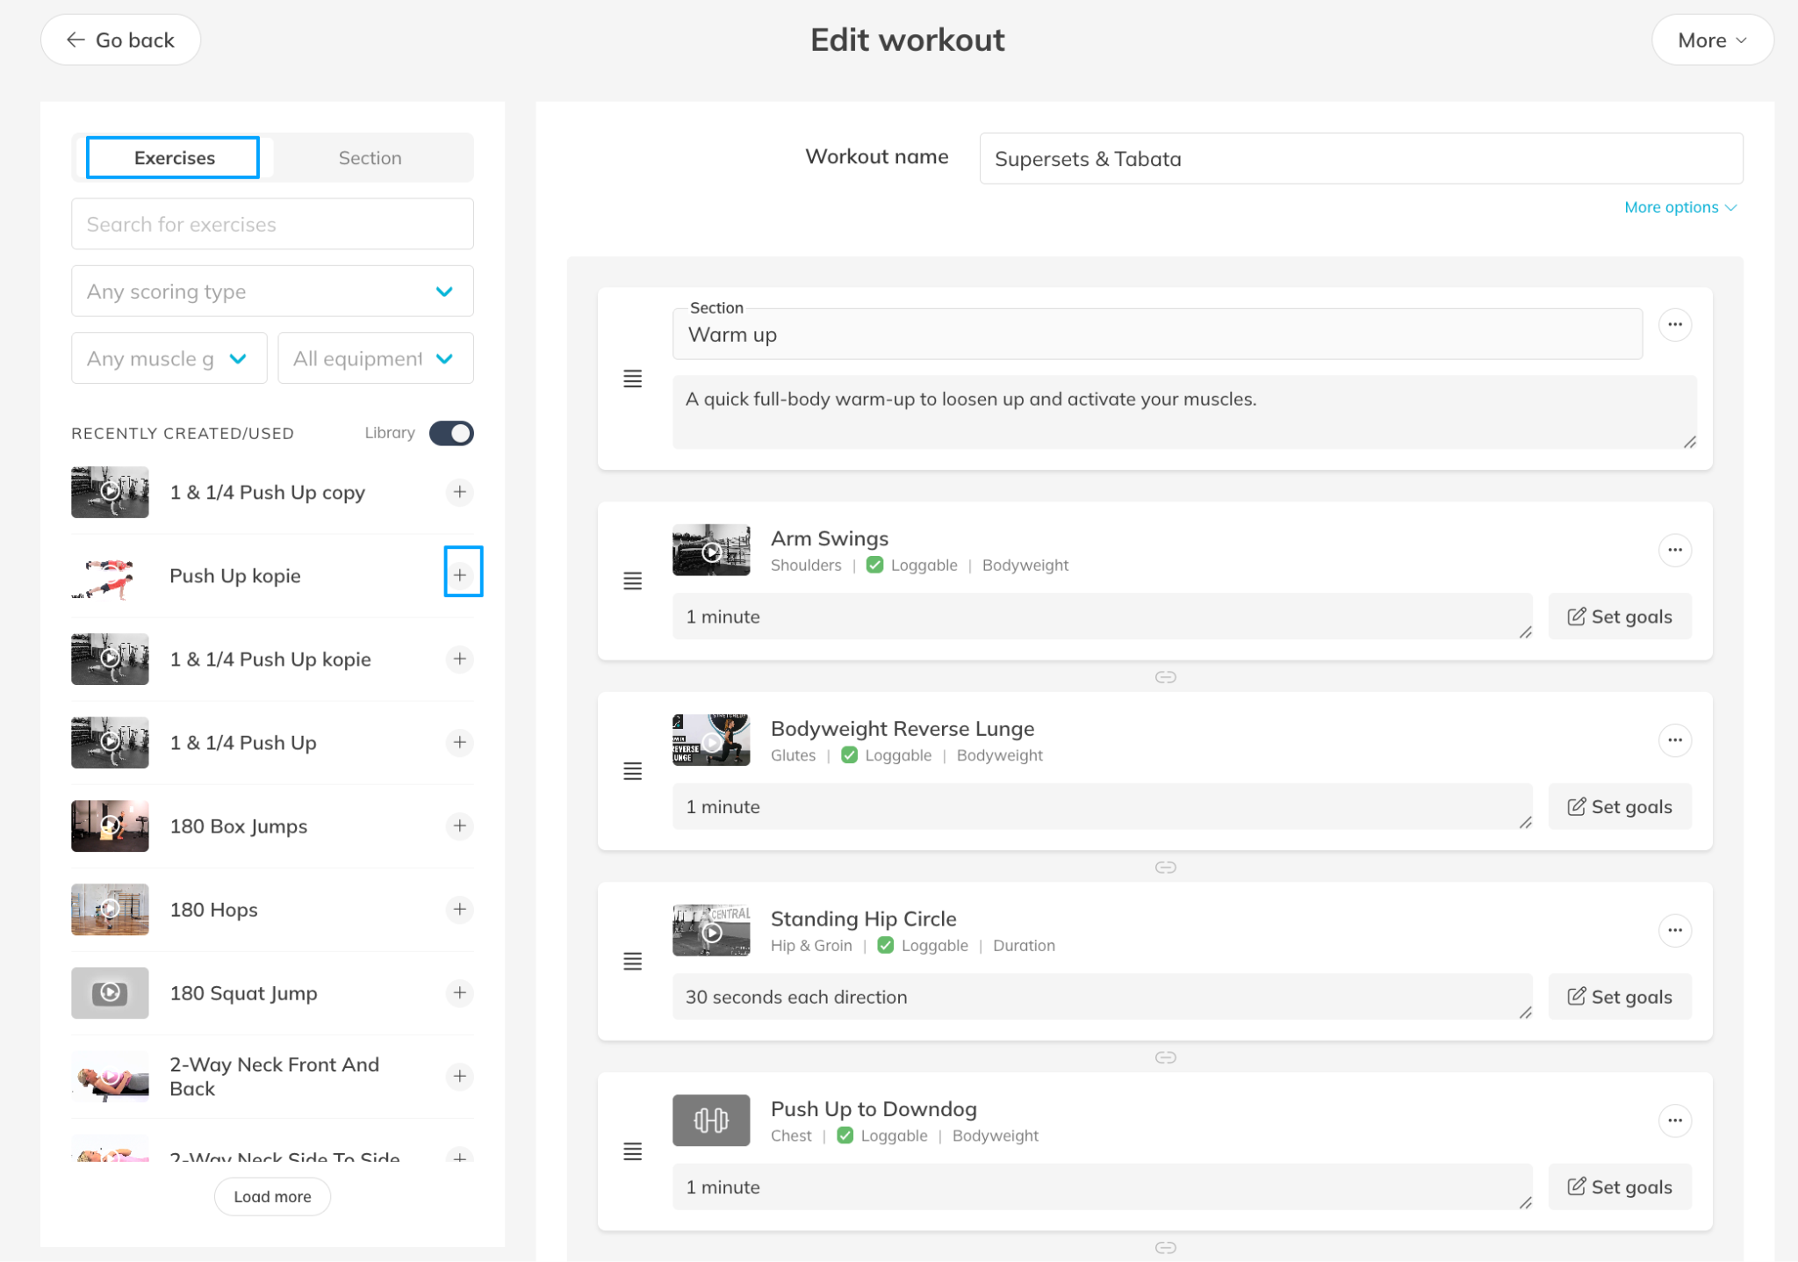1798x1262 pixels.
Task: Open the More menu at top right
Action: coord(1711,40)
